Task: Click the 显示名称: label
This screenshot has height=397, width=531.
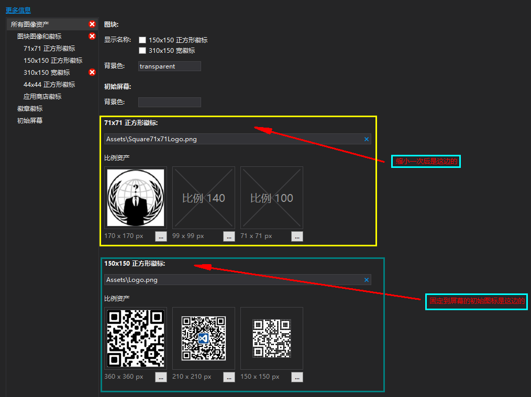Action: click(117, 40)
